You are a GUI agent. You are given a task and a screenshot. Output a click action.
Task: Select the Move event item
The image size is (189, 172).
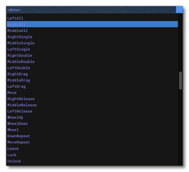(x=12, y=93)
